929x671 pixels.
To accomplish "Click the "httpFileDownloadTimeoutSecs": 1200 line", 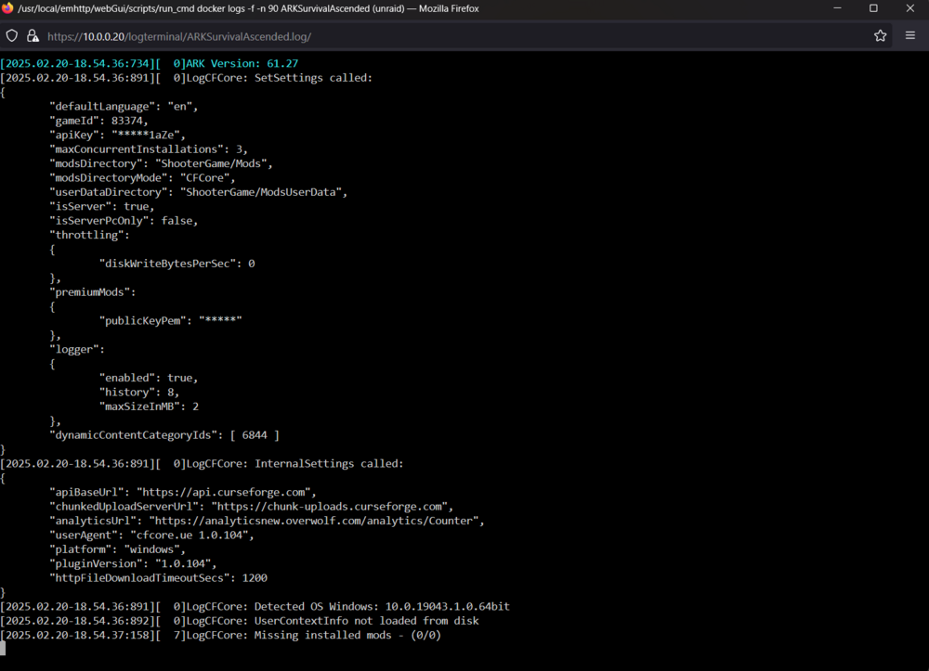I will [x=159, y=577].
